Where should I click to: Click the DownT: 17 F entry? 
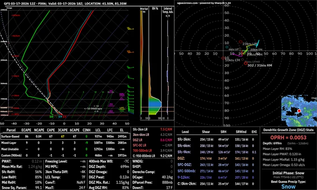click(152, 188)
